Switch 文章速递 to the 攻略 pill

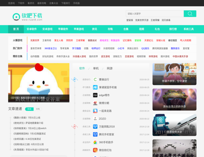(38, 109)
